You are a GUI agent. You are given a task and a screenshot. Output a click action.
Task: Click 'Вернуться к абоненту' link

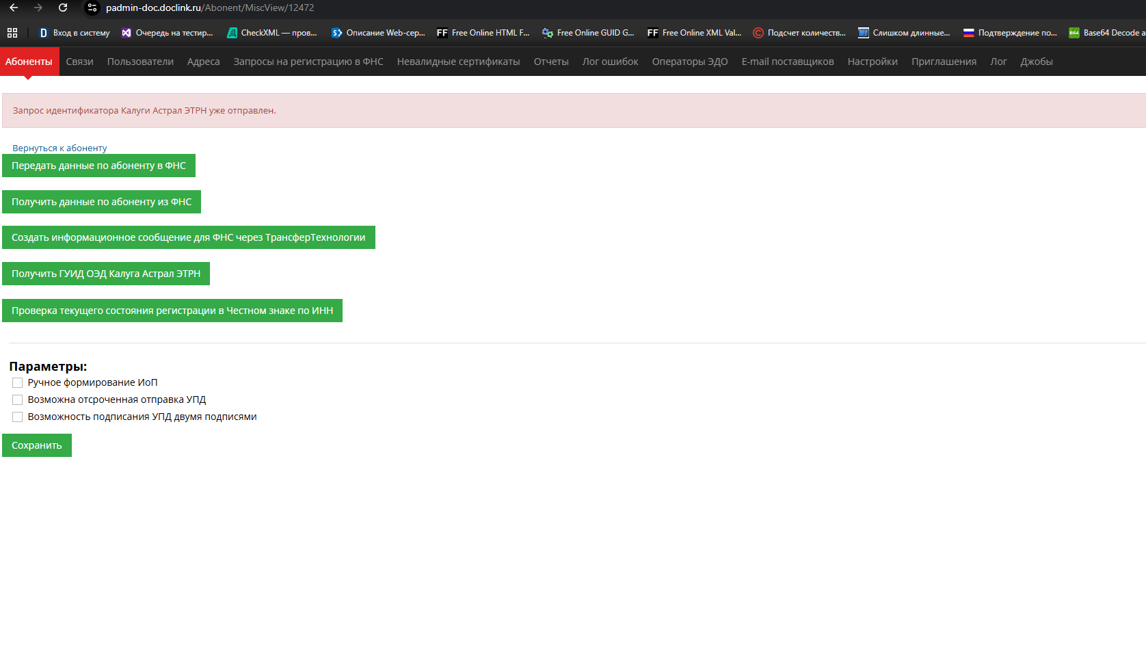[59, 148]
